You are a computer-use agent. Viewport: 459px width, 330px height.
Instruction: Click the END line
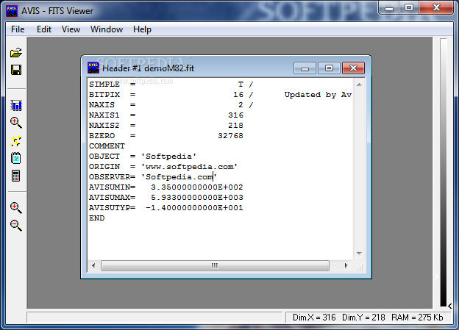[96, 218]
